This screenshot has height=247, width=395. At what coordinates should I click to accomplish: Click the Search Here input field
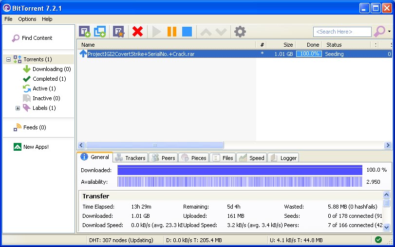[x=342, y=32]
